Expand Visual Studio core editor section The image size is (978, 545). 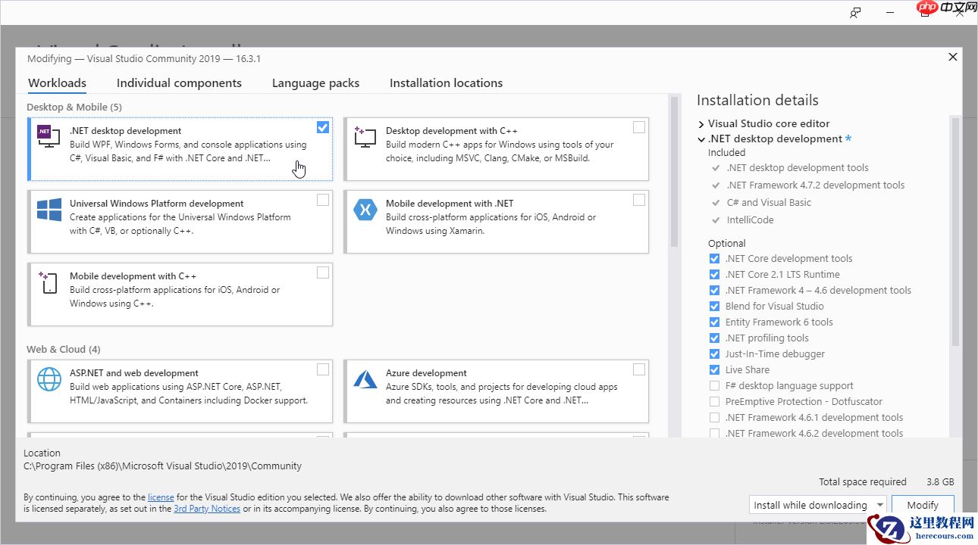click(701, 124)
